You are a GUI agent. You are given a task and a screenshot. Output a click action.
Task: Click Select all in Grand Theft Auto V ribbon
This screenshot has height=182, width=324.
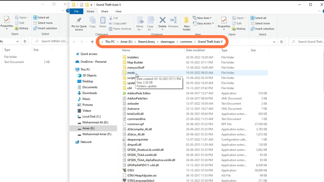[258, 18]
